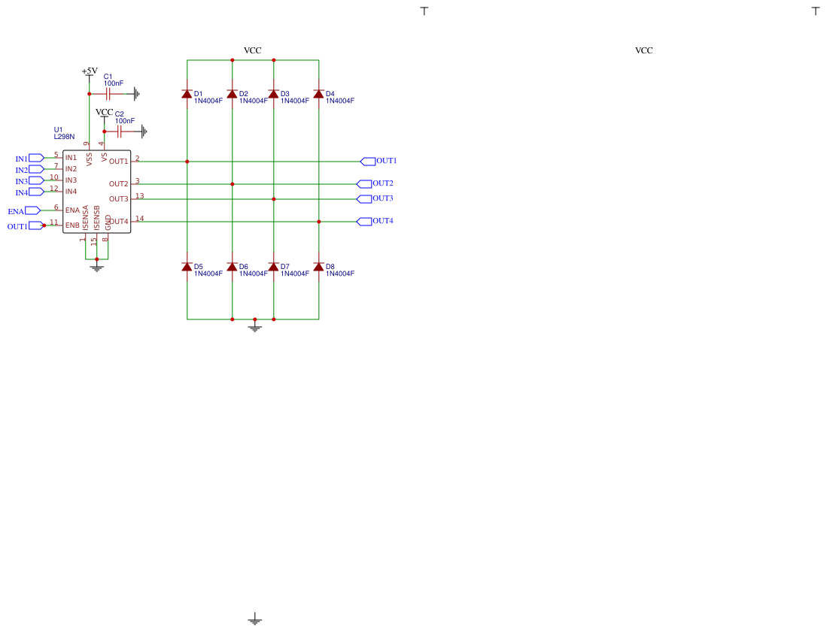Click the VCC label above diodes
The width and height of the screenshot is (827, 632).
[x=252, y=50]
